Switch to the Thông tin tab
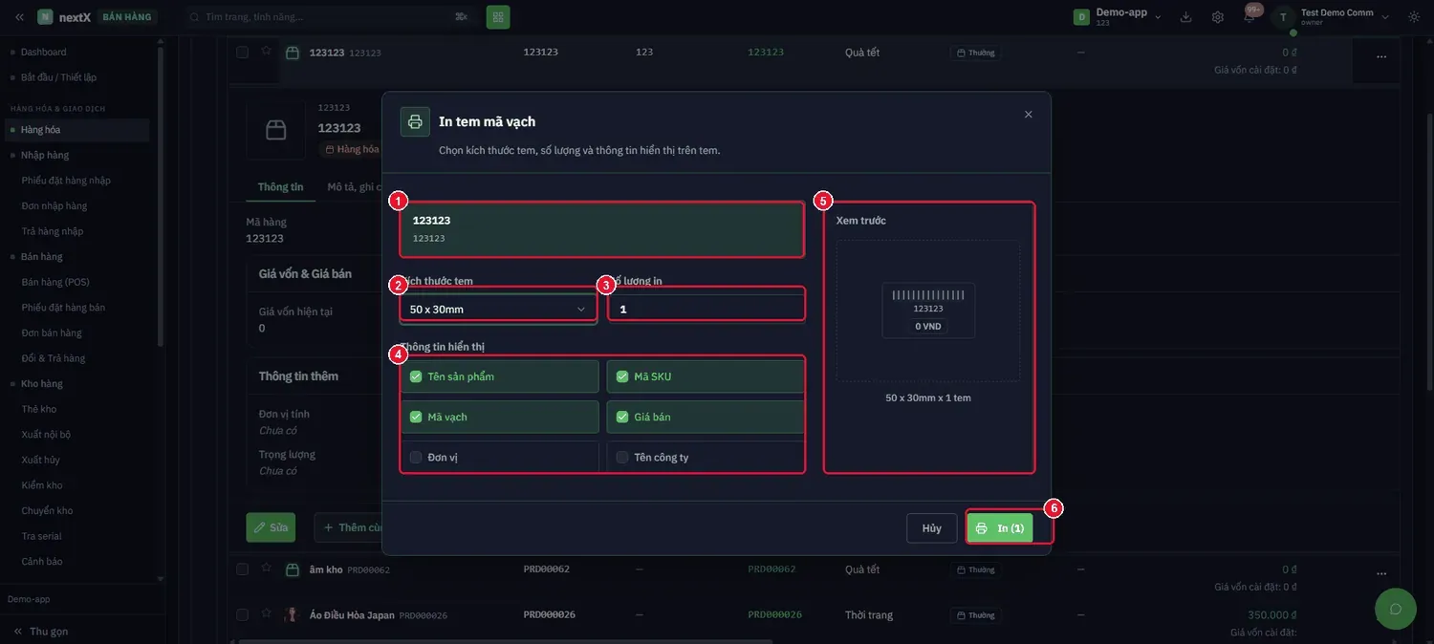Screen dimensions: 1434x644 [281, 187]
